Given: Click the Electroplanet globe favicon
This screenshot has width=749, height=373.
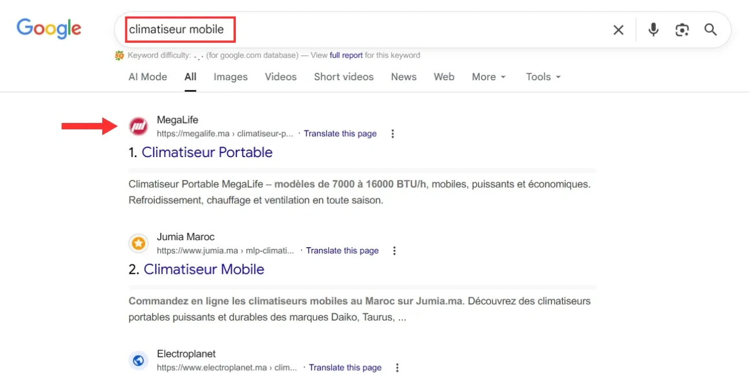Looking at the screenshot, I should point(138,360).
